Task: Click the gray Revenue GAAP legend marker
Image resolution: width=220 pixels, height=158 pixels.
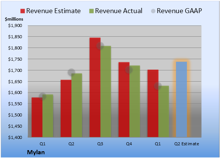Action: point(153,11)
